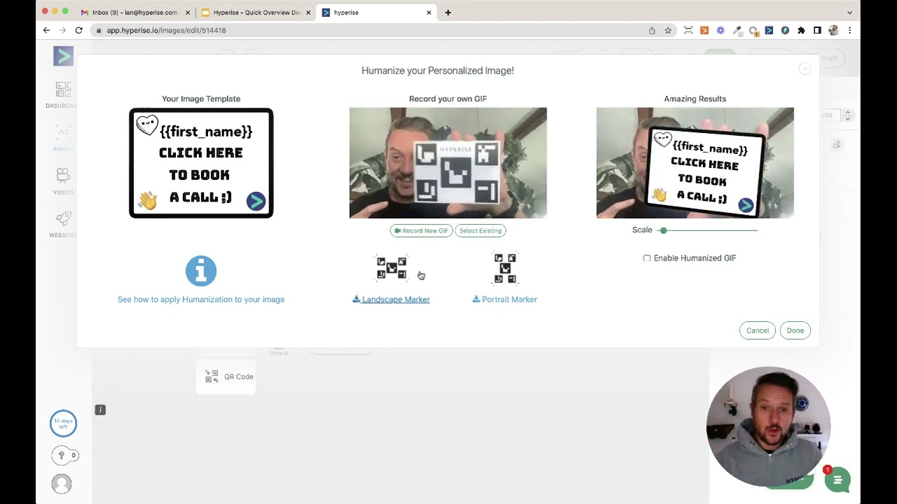This screenshot has height=504, width=897.
Task: Go back with the browser back arrow
Action: point(46,30)
